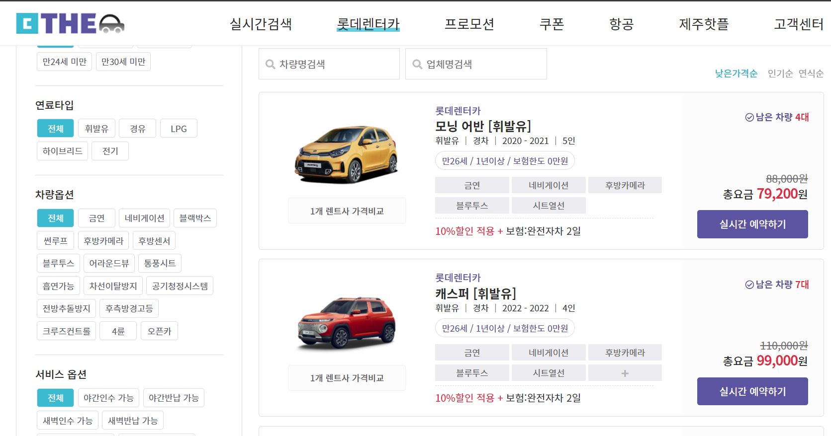Viewport: 831px width, 436px height.
Task: Expand more options plus on 캐스퍼 card
Action: coord(625,373)
